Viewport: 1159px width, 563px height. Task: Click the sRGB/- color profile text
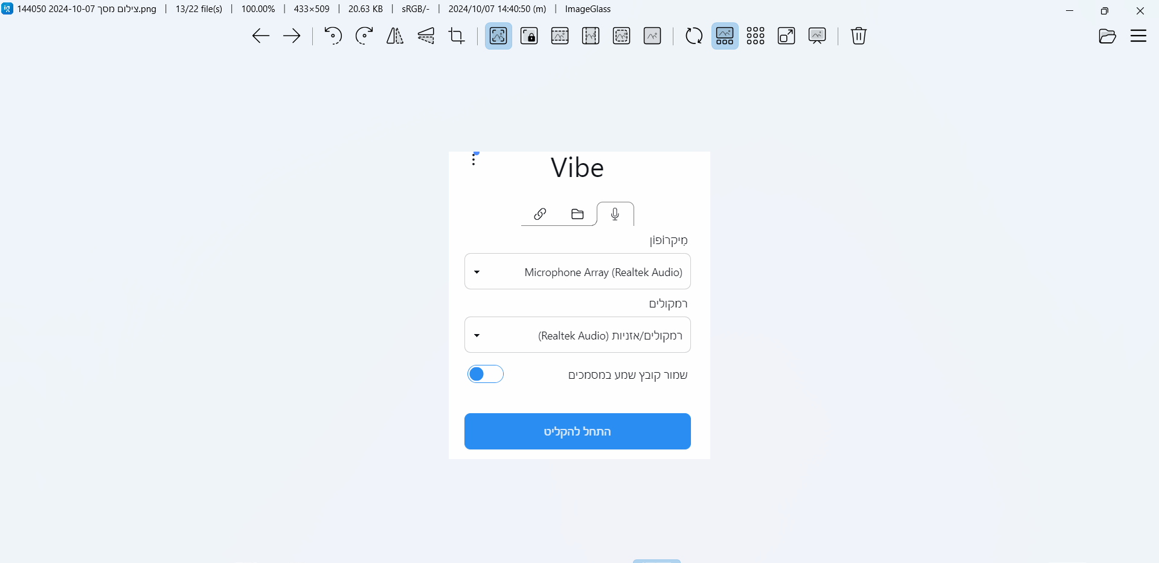[x=416, y=9]
